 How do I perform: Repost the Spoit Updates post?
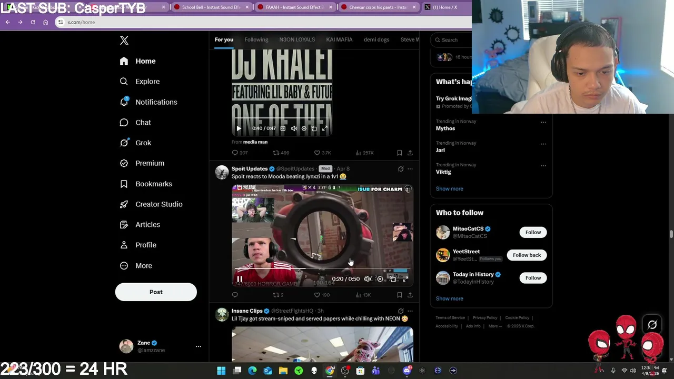tap(277, 295)
